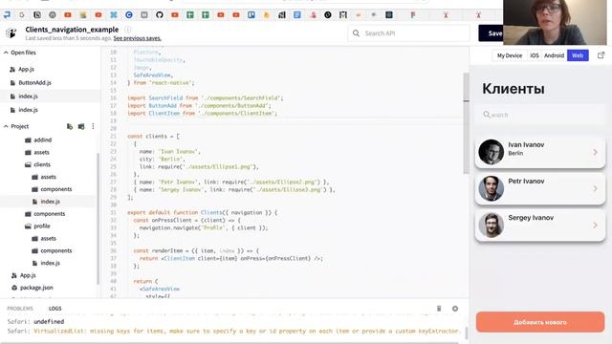Click the orange Добавить нового button
The image size is (612, 344).
coord(540,322)
